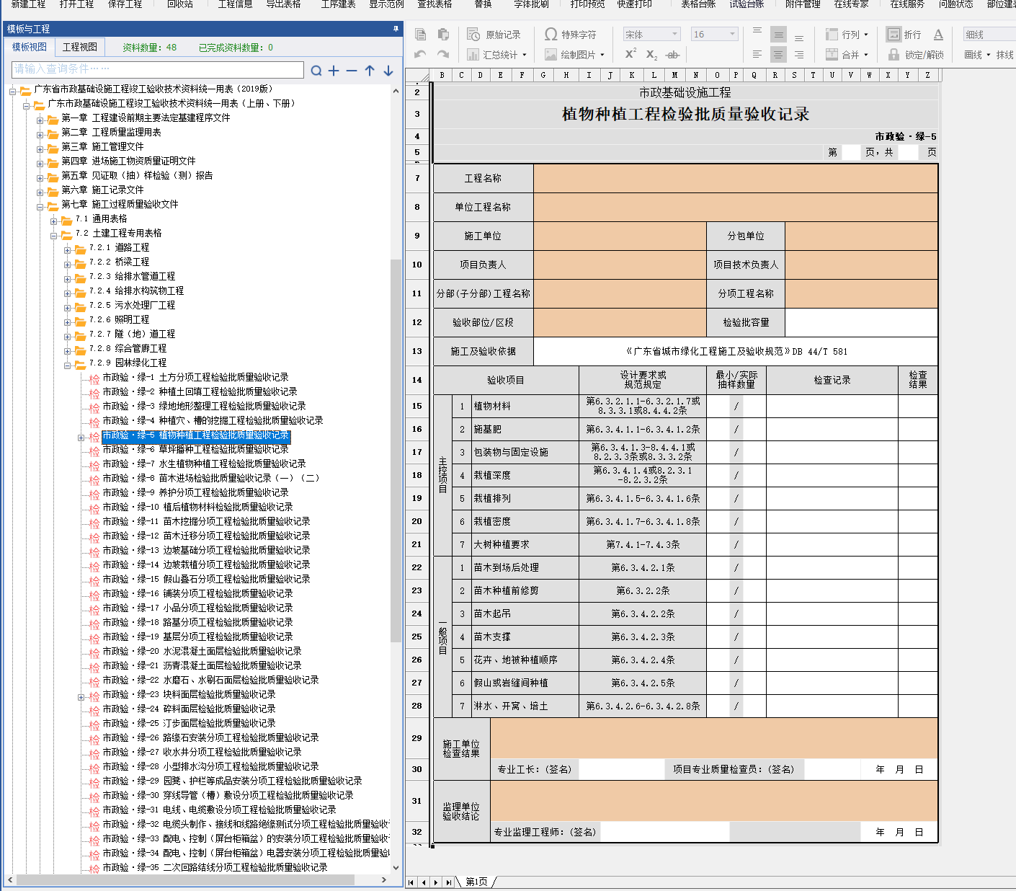The height and width of the screenshot is (891, 1016).
Task: Apply subscript formatting X₂
Action: [651, 55]
